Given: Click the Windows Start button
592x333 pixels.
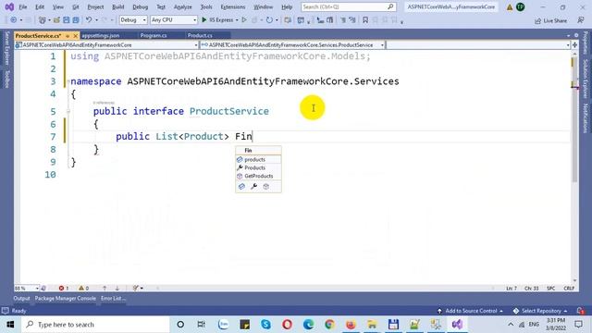Looking at the screenshot, I should click(x=10, y=325).
